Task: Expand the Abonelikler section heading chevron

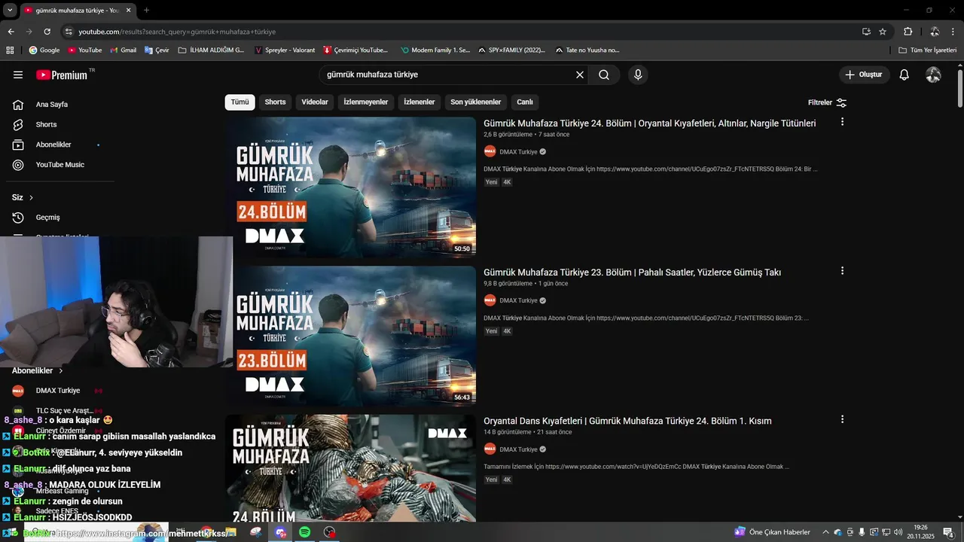Action: pyautogui.click(x=61, y=371)
